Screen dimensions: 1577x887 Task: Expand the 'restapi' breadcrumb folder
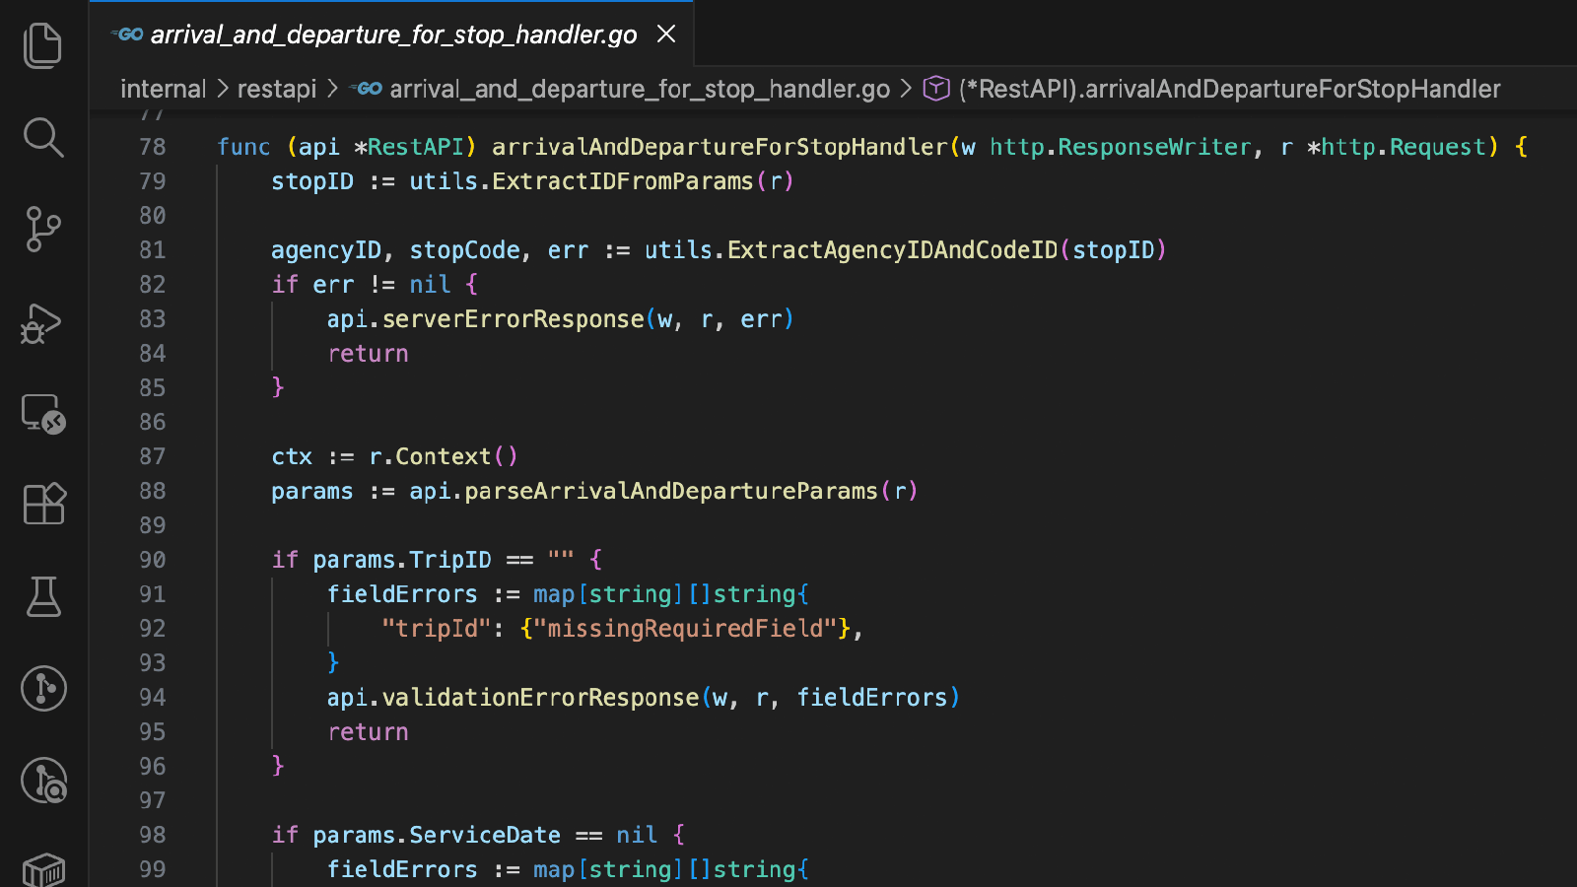point(277,90)
